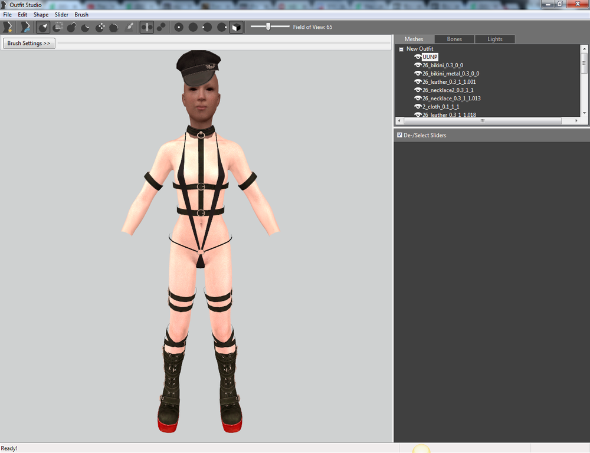
Task: Activate the Select mesh arrow tool
Action: click(43, 27)
